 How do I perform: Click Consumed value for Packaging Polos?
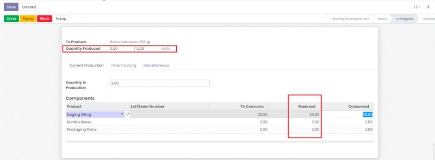[x=369, y=129]
